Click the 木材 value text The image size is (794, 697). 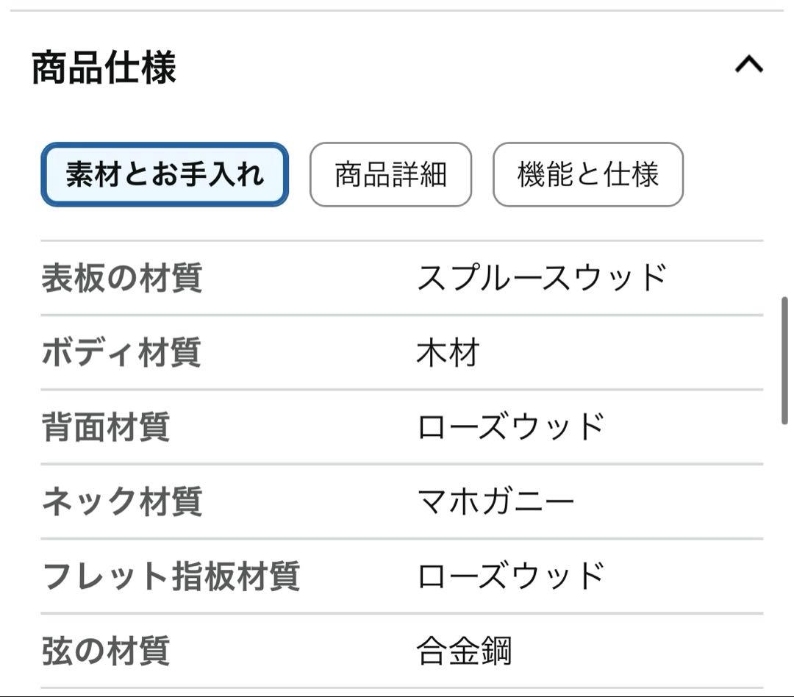click(x=448, y=352)
